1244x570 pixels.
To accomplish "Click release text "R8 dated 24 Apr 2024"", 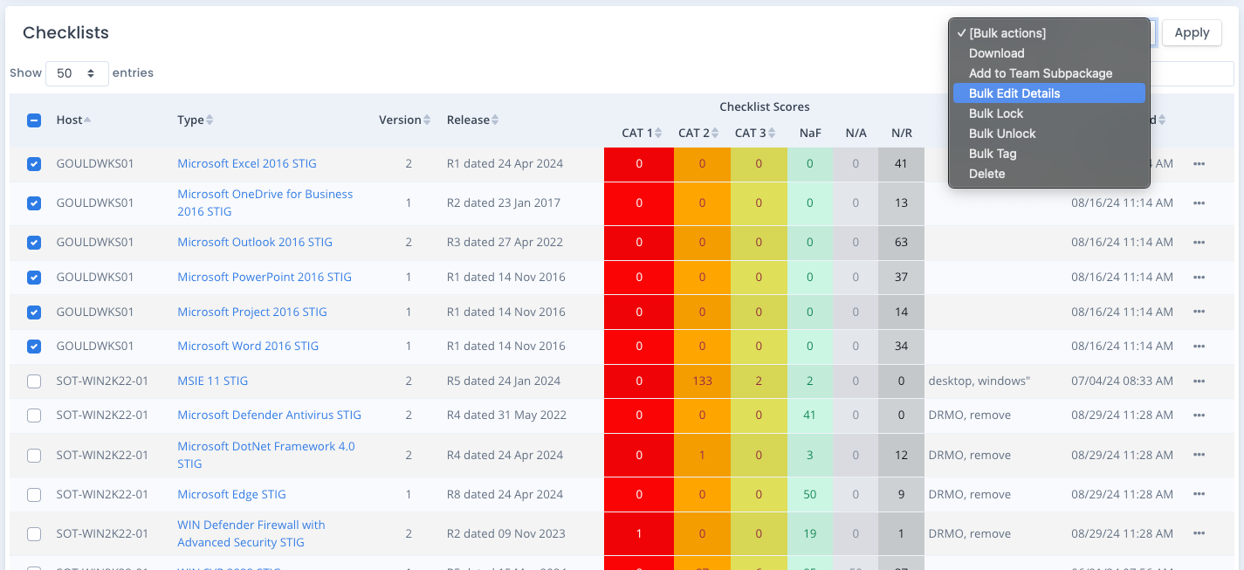I will click(505, 495).
